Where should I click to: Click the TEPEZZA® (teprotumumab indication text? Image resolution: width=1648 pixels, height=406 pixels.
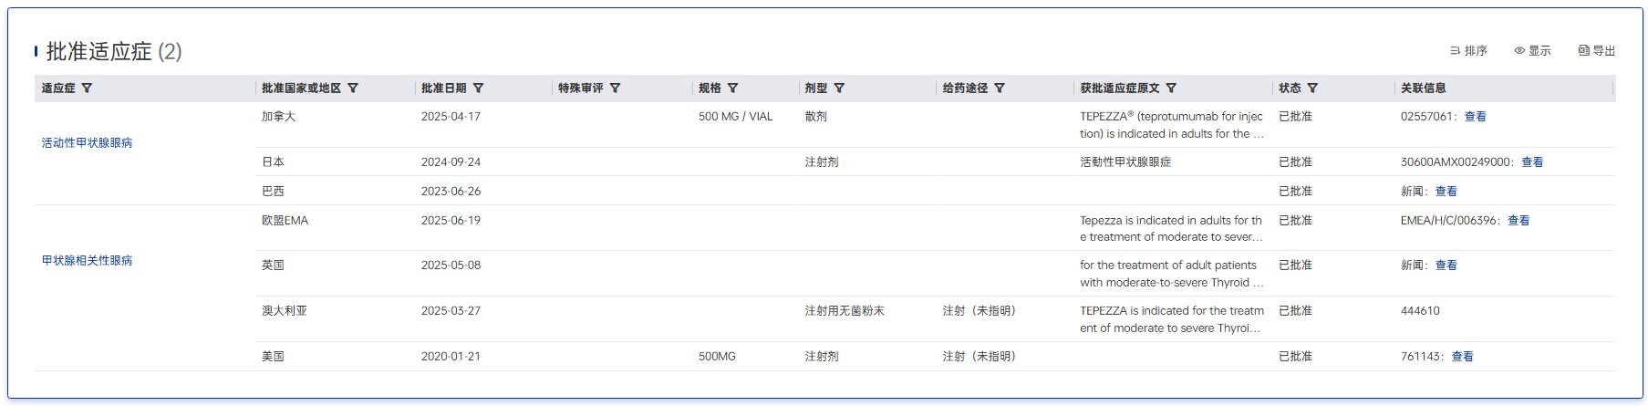pos(1172,125)
